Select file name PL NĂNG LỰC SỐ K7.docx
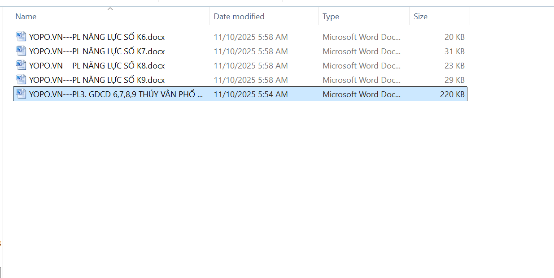Image resolution: width=554 pixels, height=278 pixels. tap(97, 51)
